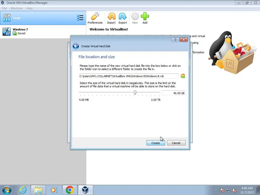The width and height of the screenshot is (260, 195).
Task: Click the Export appliance icon
Action: point(123,18)
